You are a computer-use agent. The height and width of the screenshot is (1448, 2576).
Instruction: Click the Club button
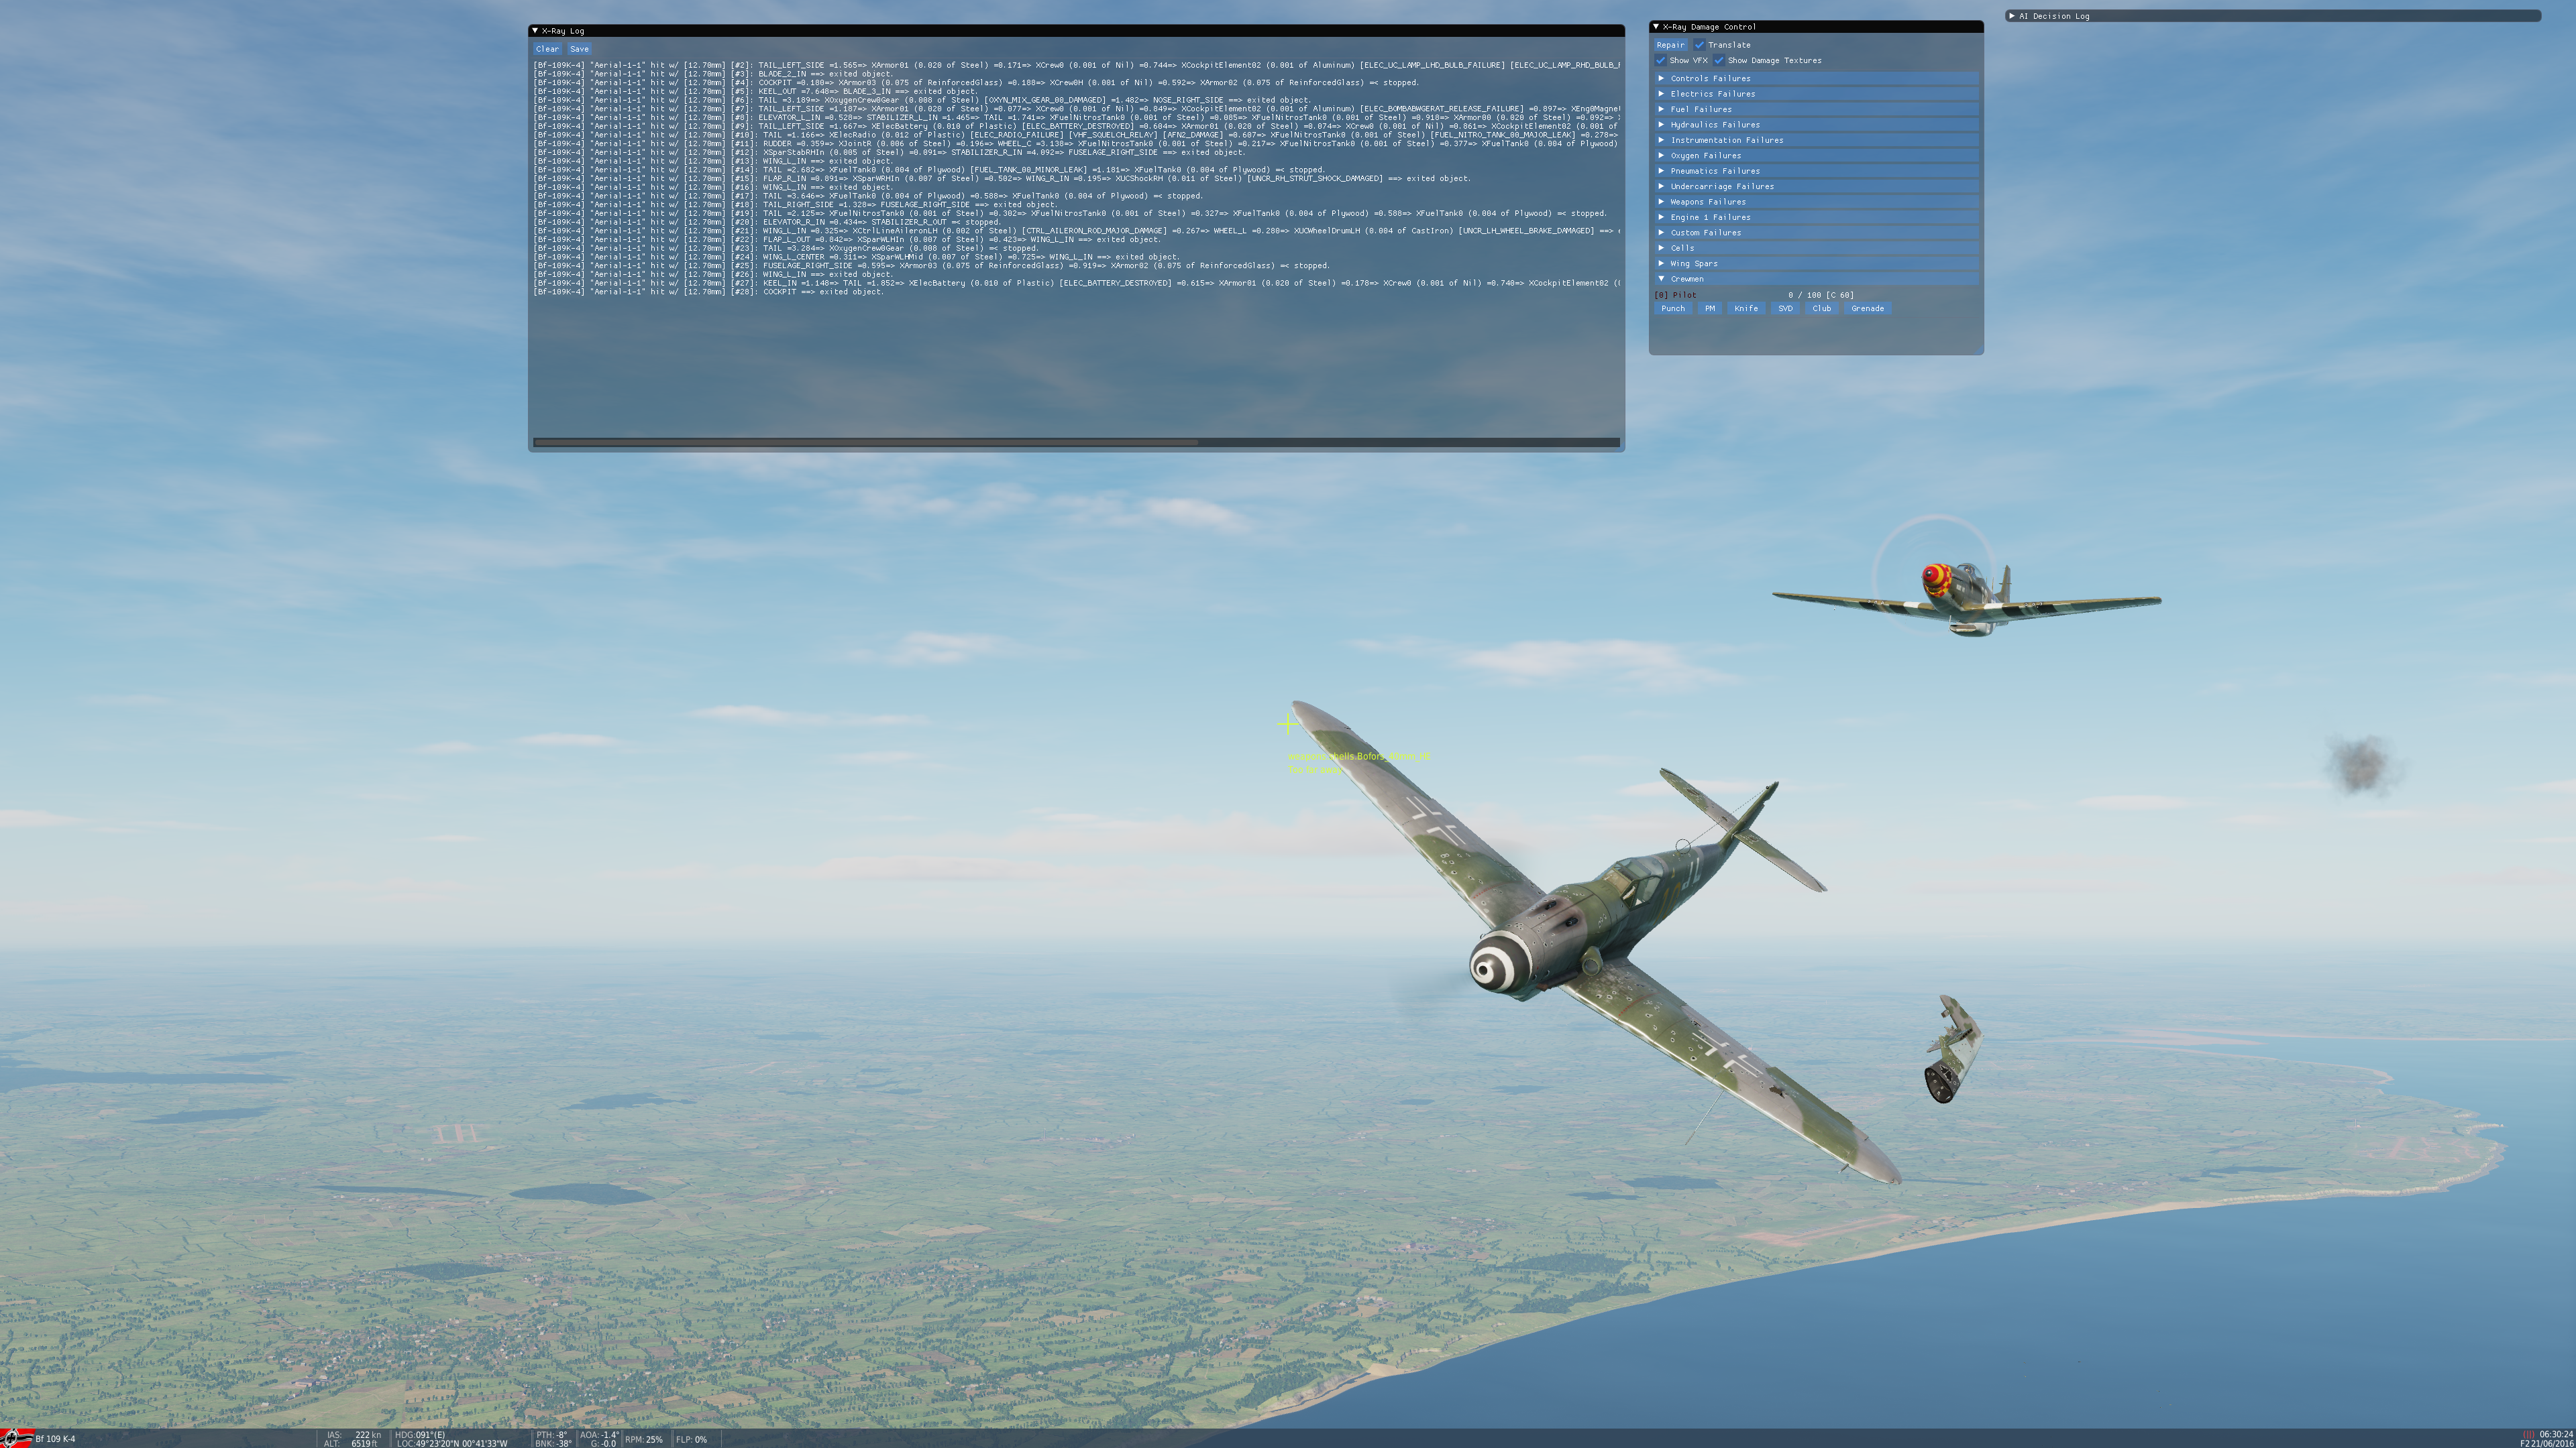tap(1822, 309)
